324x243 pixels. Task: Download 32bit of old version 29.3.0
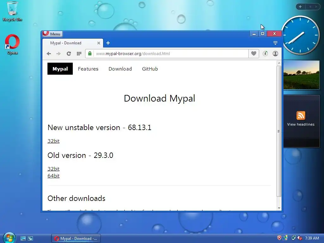pyautogui.click(x=53, y=169)
